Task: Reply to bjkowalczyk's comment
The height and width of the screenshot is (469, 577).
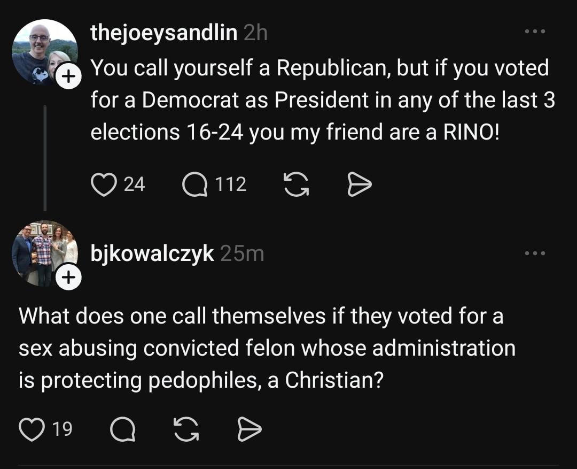Action: tap(122, 430)
